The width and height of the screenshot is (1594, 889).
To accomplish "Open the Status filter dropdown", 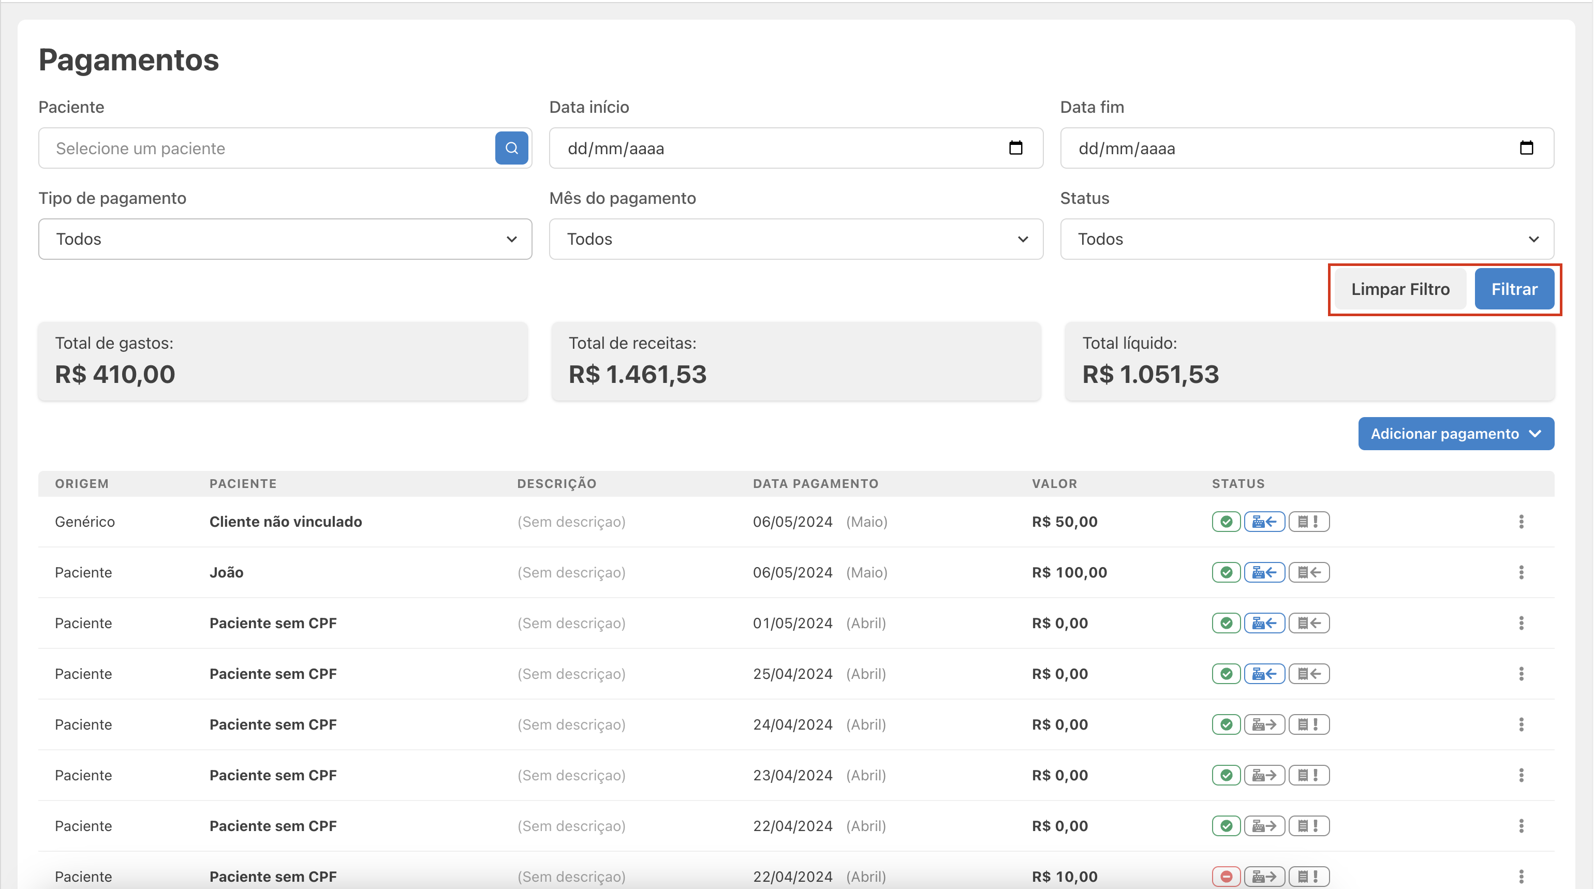I will click(x=1307, y=239).
